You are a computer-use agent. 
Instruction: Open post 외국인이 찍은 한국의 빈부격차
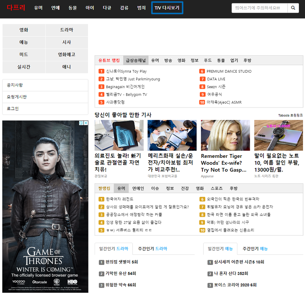(x=233, y=199)
